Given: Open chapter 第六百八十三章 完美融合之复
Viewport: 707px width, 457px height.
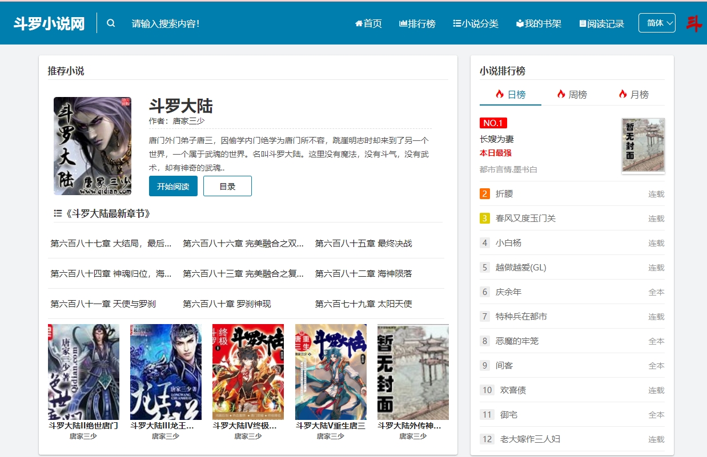Looking at the screenshot, I should click(244, 273).
